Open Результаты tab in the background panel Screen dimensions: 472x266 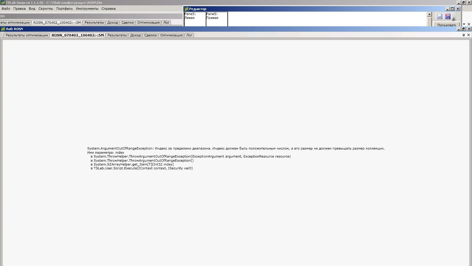click(x=94, y=22)
